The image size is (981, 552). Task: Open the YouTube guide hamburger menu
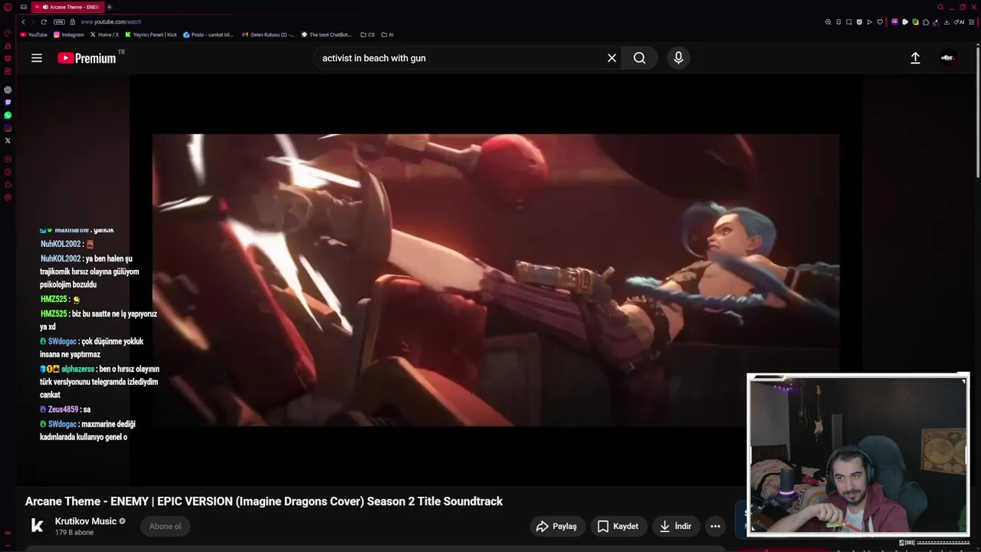[37, 58]
